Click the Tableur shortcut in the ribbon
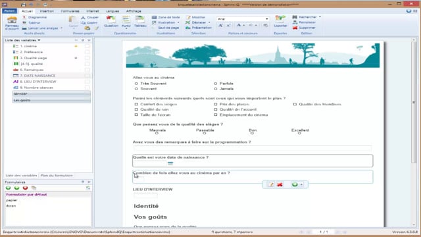Viewport: 421px width, 237px height. [32, 22]
